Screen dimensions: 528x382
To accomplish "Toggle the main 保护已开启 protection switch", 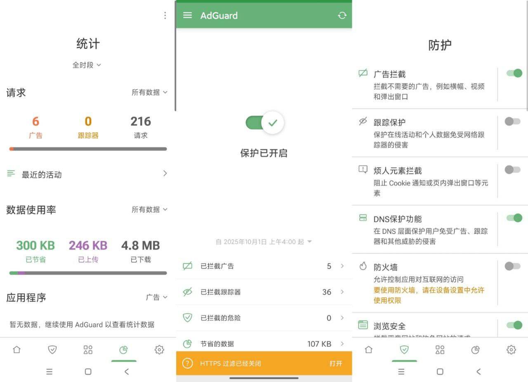I will pos(264,123).
